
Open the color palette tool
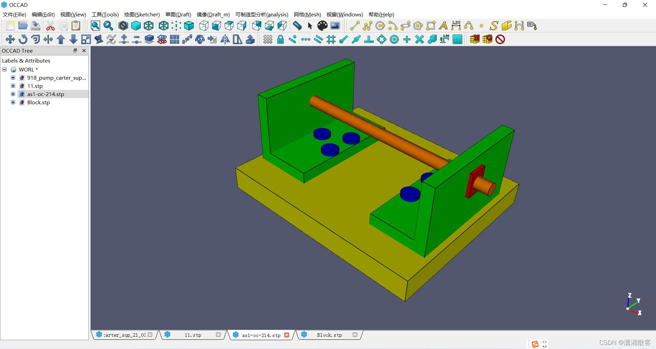[x=323, y=26]
